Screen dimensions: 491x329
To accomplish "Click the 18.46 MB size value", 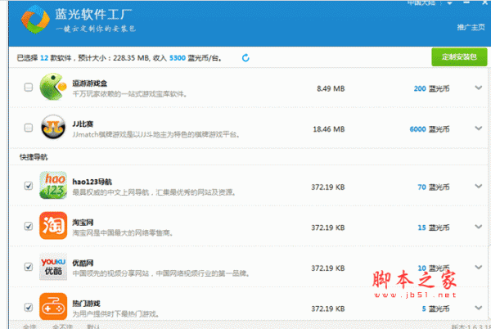I will click(329, 129).
